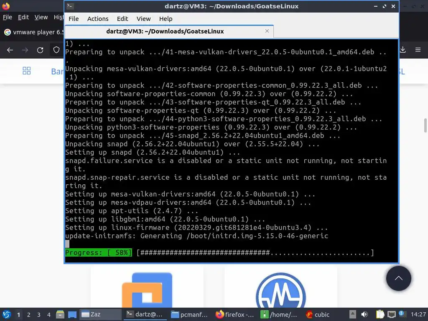Open the terminal Help menu
This screenshot has width=428, height=321.
click(166, 18)
